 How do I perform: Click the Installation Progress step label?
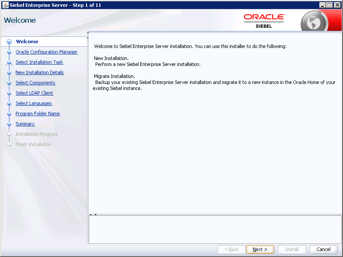tap(36, 134)
